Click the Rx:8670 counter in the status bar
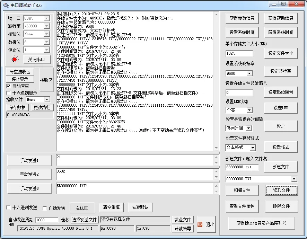Image resolution: width=307 pixels, height=239 pixels. pos(117,228)
